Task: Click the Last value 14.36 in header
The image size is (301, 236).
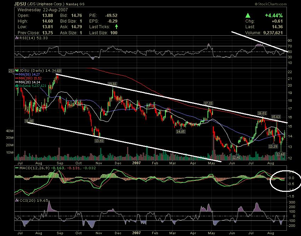Action: 277,27
